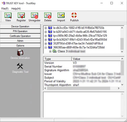
Task: Select the Thumbprint Algorithm row
Action: (82, 85)
